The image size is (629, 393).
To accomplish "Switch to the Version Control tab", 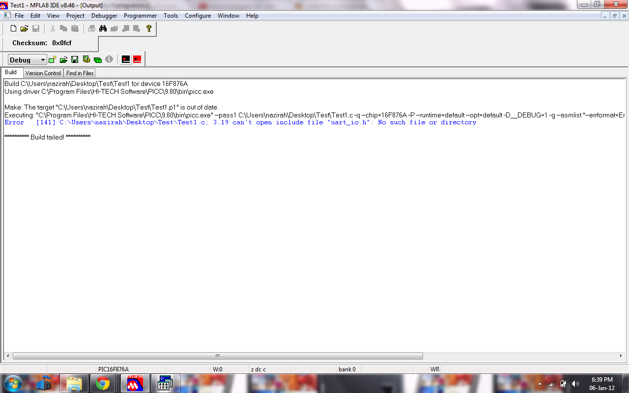I will (x=43, y=73).
